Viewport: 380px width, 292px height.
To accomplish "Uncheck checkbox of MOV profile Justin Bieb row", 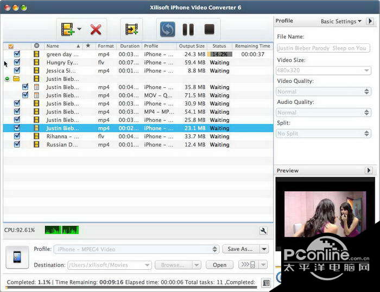I will 25,95.
